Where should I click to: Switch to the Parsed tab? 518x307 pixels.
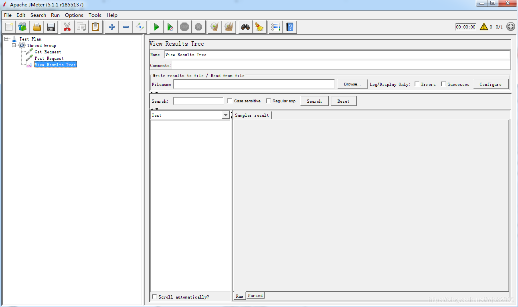(255, 295)
